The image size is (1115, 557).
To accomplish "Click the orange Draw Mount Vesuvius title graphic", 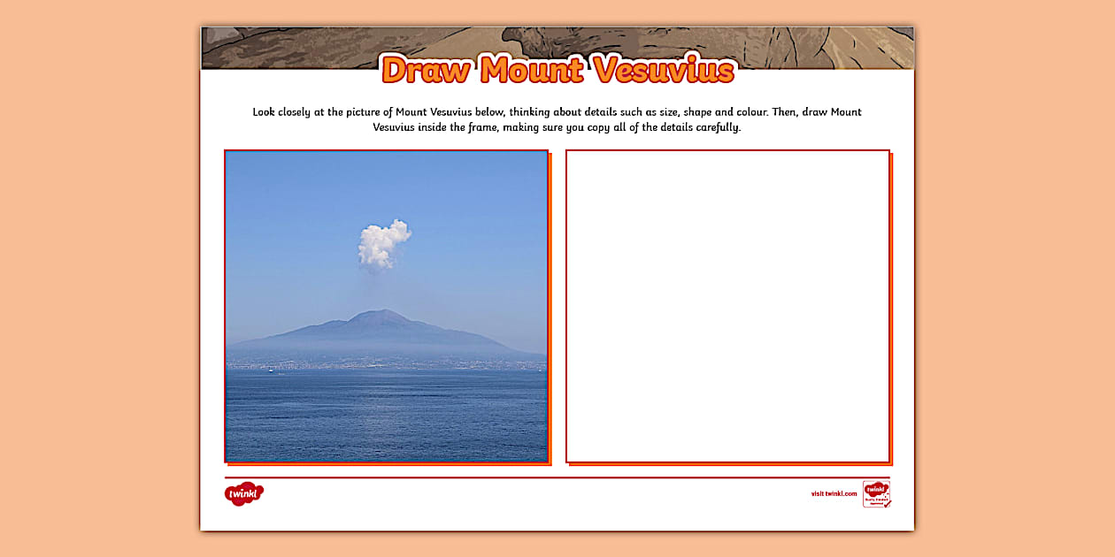I will pyautogui.click(x=557, y=71).
